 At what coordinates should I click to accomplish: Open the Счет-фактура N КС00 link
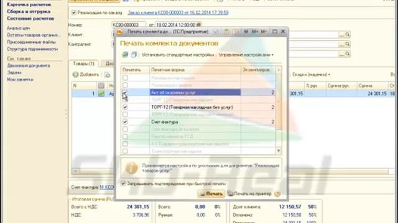tap(107, 187)
